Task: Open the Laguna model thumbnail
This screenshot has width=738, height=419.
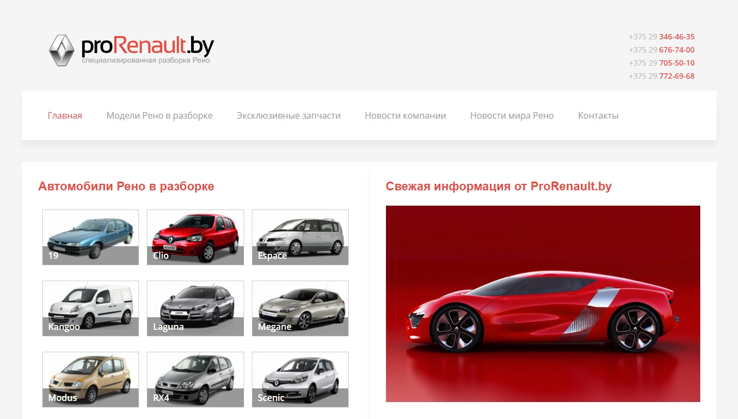Action: click(195, 308)
